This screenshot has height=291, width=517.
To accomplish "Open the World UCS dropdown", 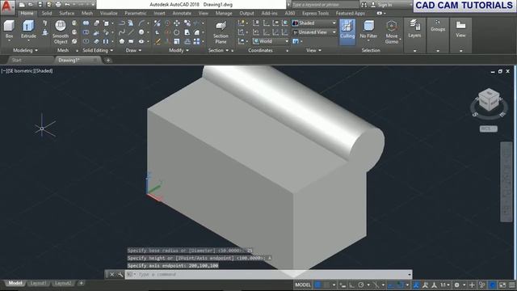I will coord(271,41).
